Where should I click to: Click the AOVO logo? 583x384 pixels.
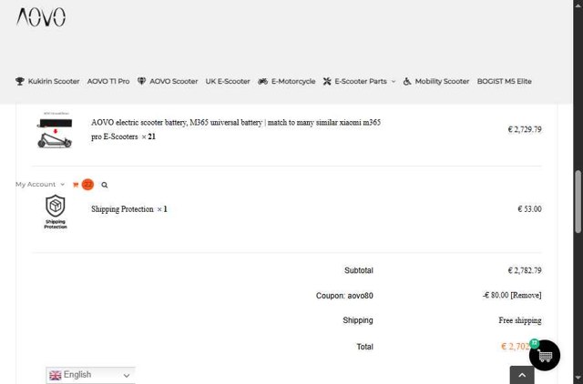pyautogui.click(x=41, y=17)
